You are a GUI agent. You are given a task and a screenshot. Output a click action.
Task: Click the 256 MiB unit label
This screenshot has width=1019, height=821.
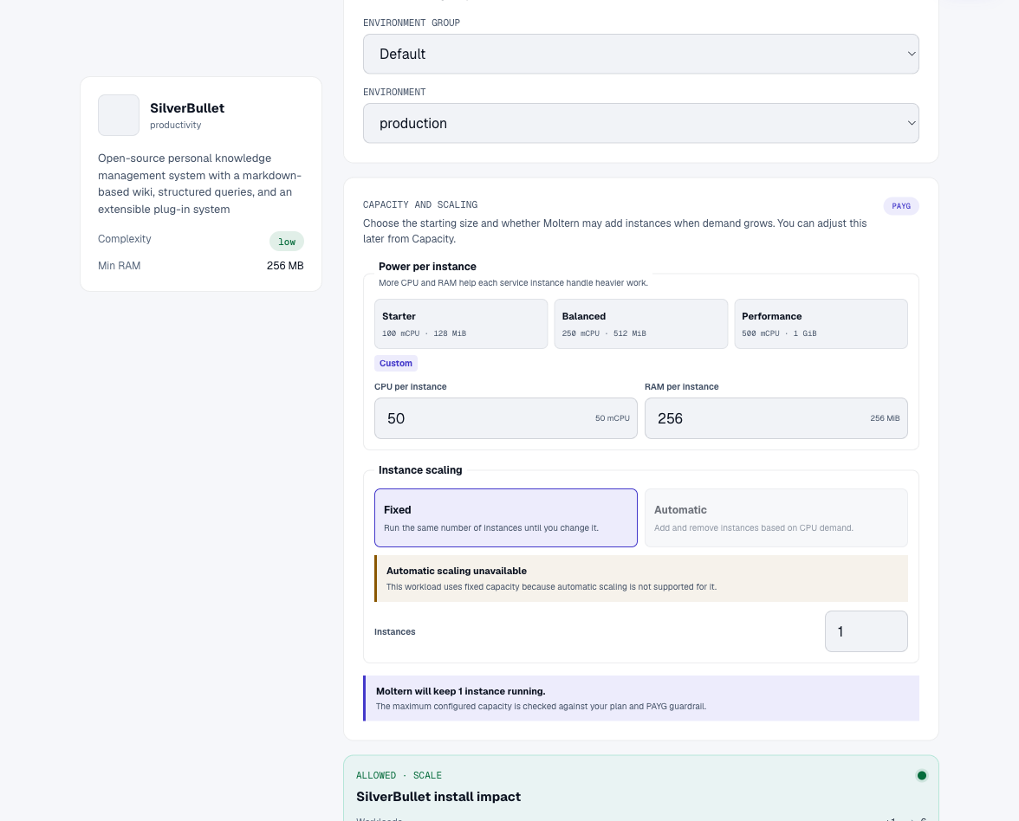(885, 418)
